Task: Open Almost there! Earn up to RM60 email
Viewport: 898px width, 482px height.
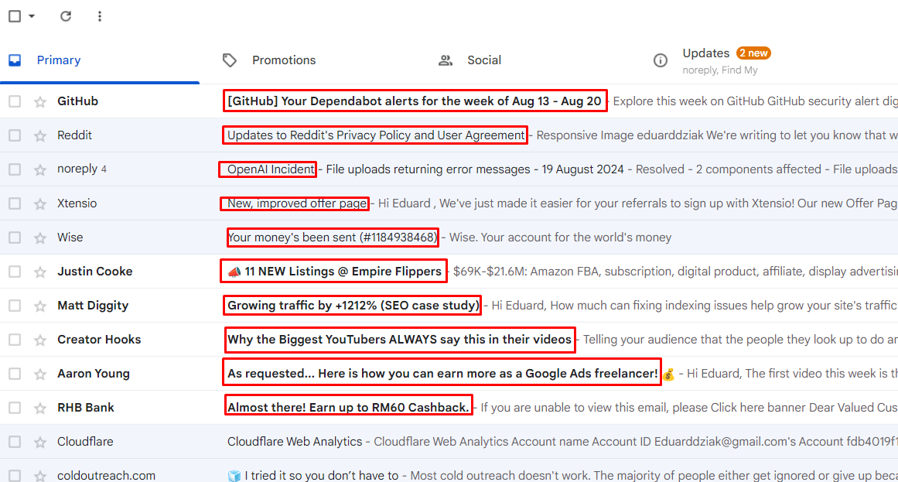Action: tap(348, 408)
